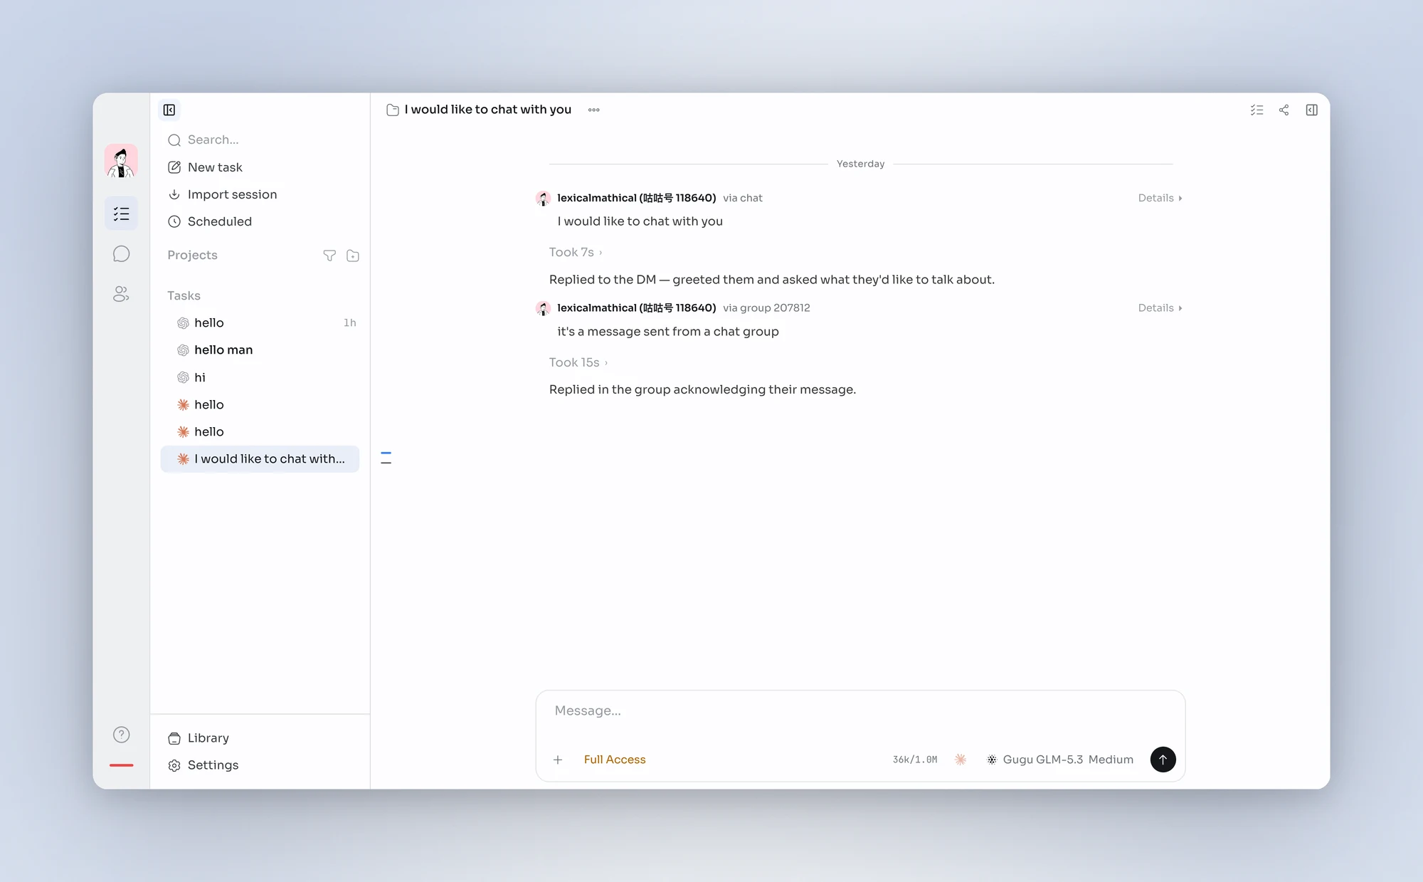Start a New task

point(260,167)
